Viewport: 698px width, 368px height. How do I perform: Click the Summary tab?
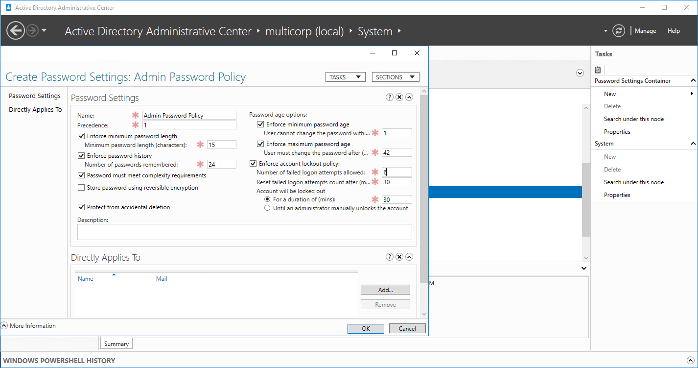click(x=116, y=344)
